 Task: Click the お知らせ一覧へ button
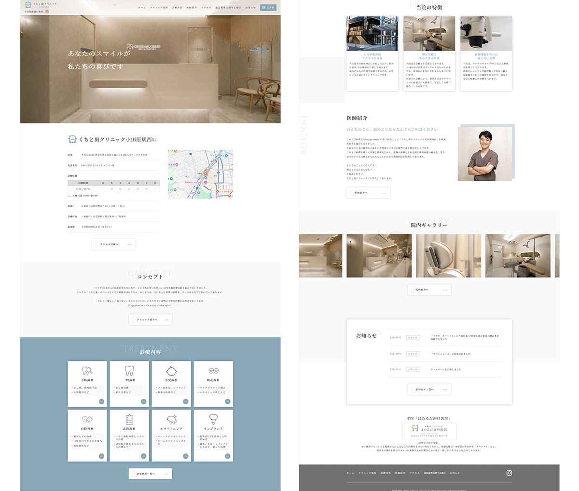tap(429, 389)
